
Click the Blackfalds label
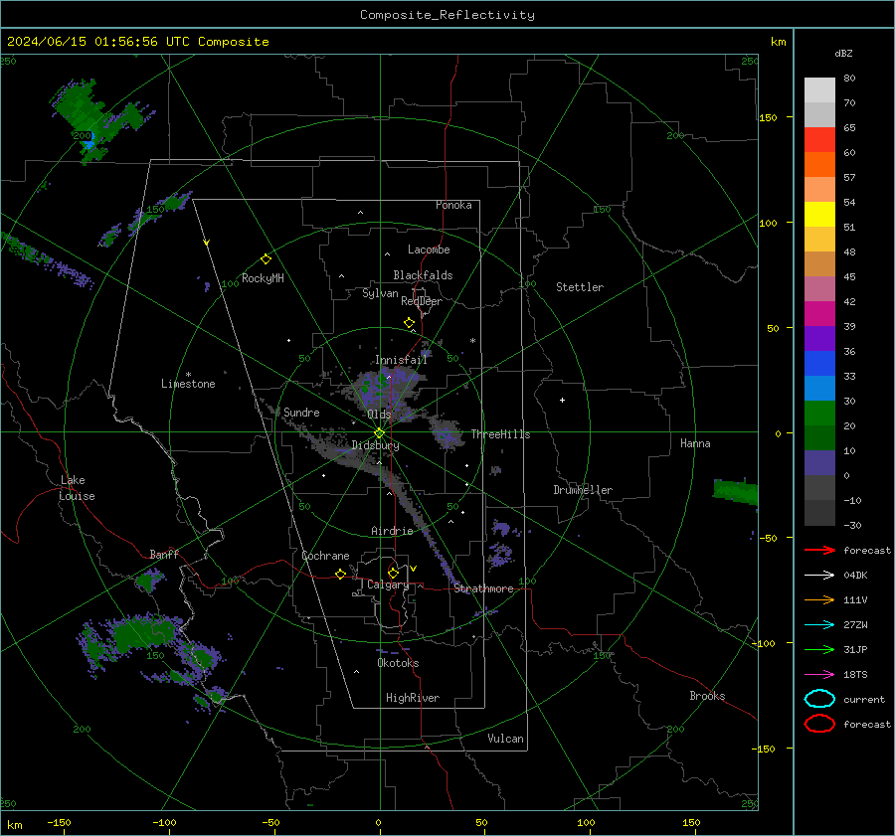point(423,275)
